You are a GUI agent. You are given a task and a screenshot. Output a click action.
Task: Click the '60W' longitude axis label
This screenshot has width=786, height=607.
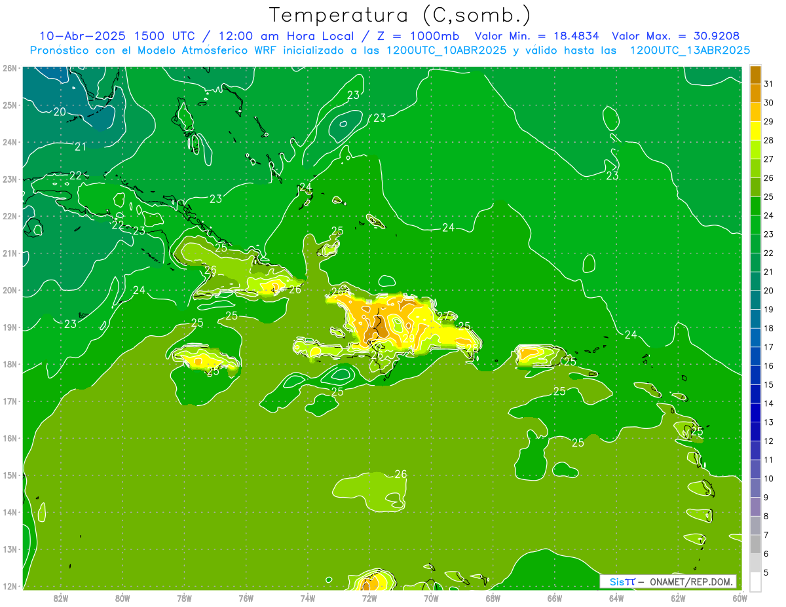(739, 597)
